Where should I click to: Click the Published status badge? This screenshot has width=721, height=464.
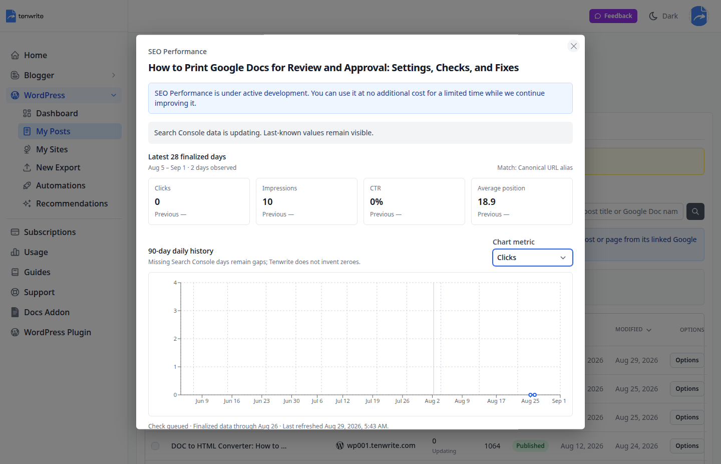pos(530,446)
